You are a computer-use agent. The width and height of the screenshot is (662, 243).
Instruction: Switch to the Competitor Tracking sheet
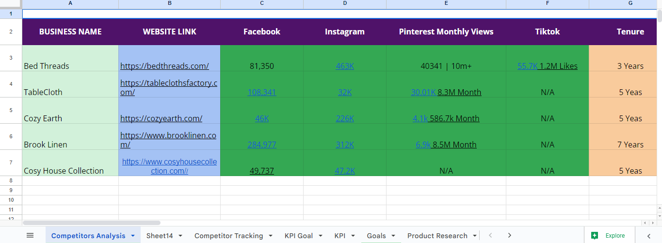[228, 236]
